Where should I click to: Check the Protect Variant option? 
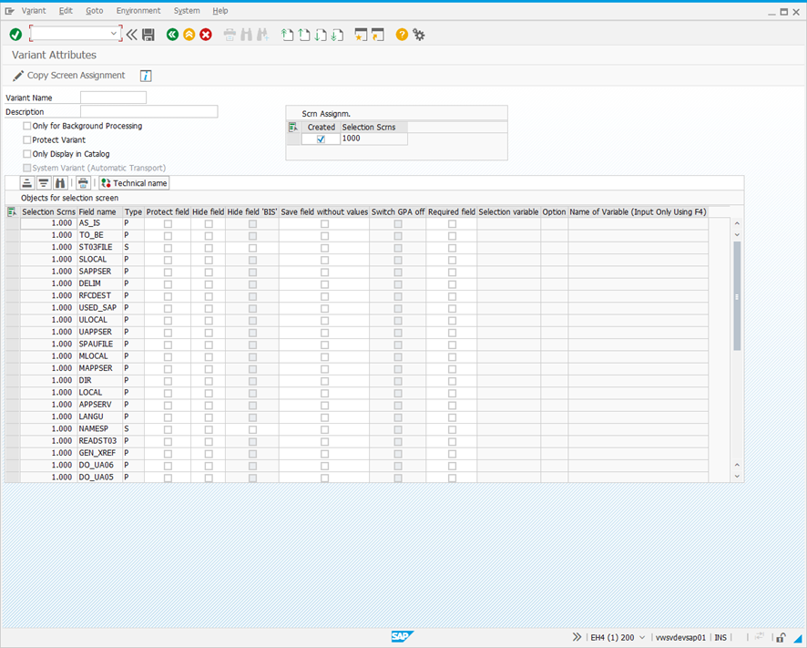pos(27,140)
